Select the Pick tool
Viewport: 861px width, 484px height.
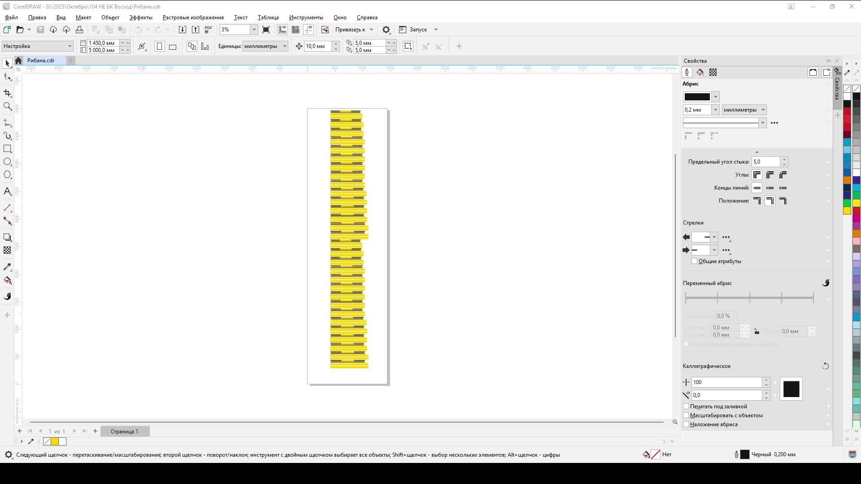coord(7,63)
